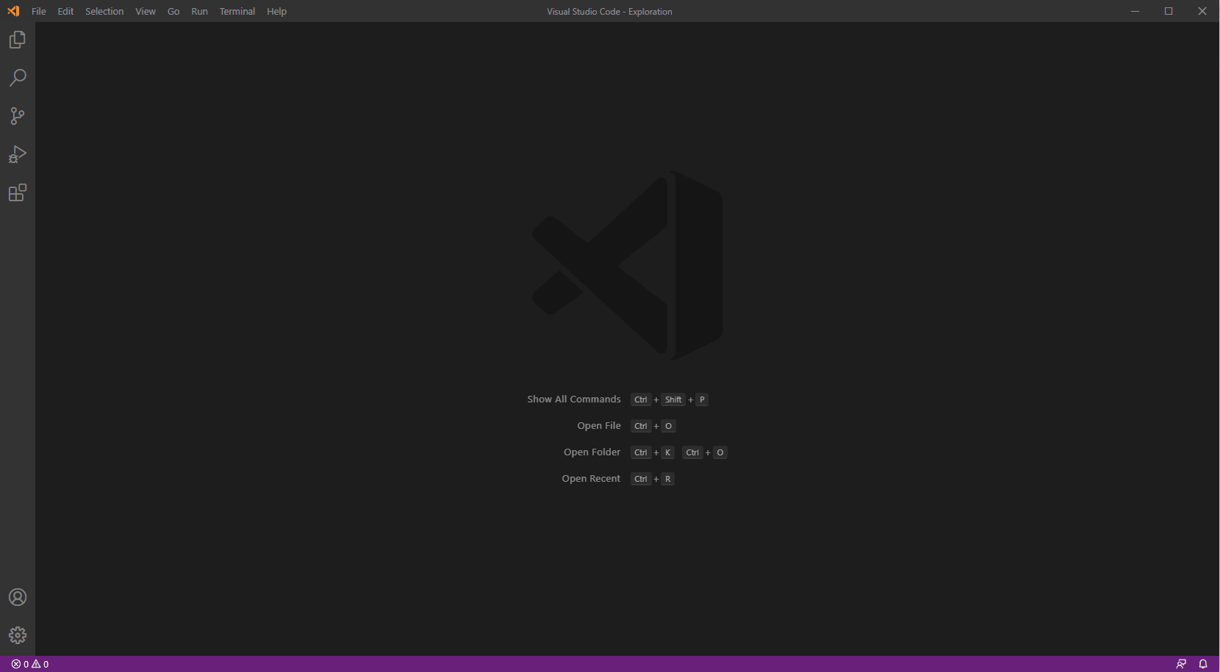Open the Selection menu

tap(104, 11)
